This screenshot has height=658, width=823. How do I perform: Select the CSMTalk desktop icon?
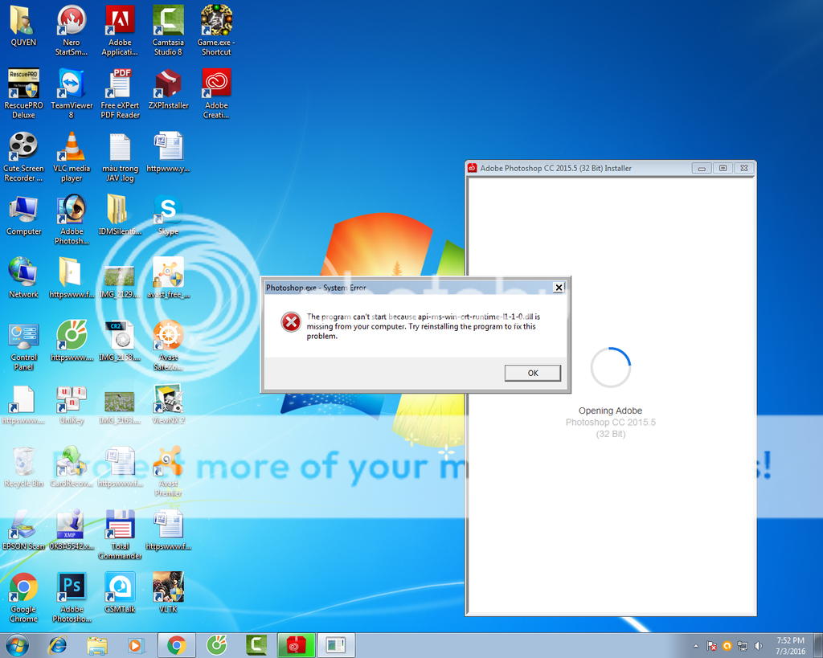(x=120, y=593)
